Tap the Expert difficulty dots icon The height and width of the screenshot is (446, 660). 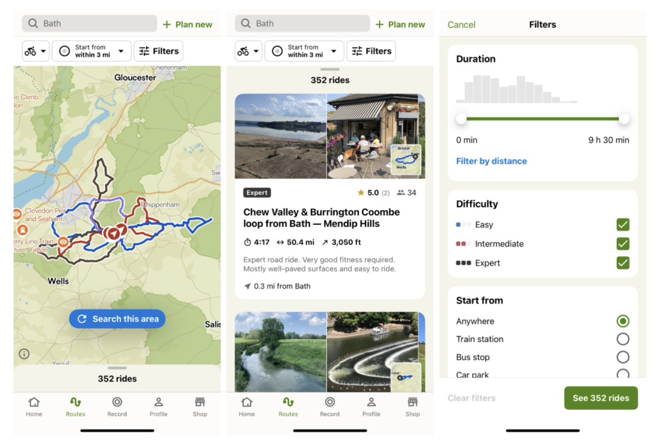point(463,263)
